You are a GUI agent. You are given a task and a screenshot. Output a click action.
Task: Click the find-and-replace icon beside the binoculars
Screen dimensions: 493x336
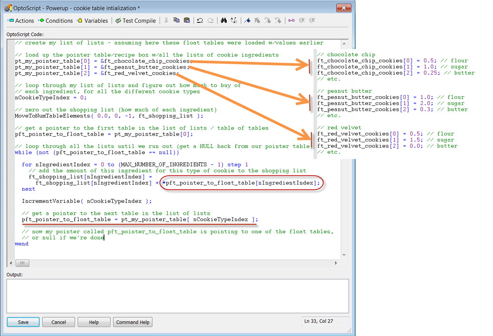233,20
